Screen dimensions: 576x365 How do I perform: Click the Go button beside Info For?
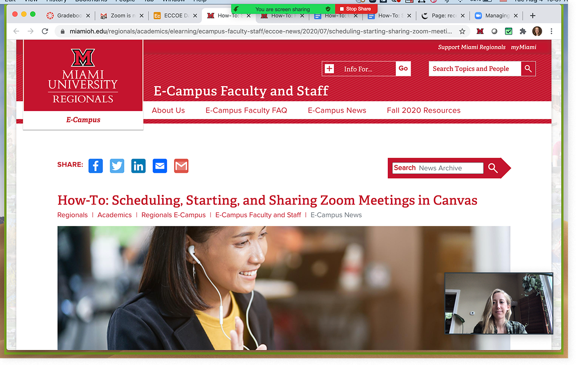point(403,69)
